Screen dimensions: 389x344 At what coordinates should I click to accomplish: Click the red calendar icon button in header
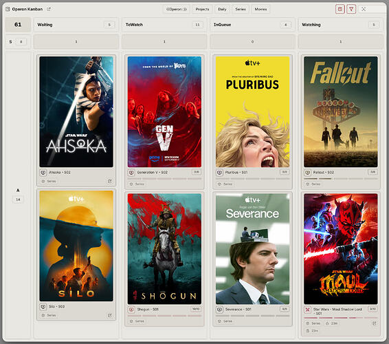pyautogui.click(x=340, y=9)
